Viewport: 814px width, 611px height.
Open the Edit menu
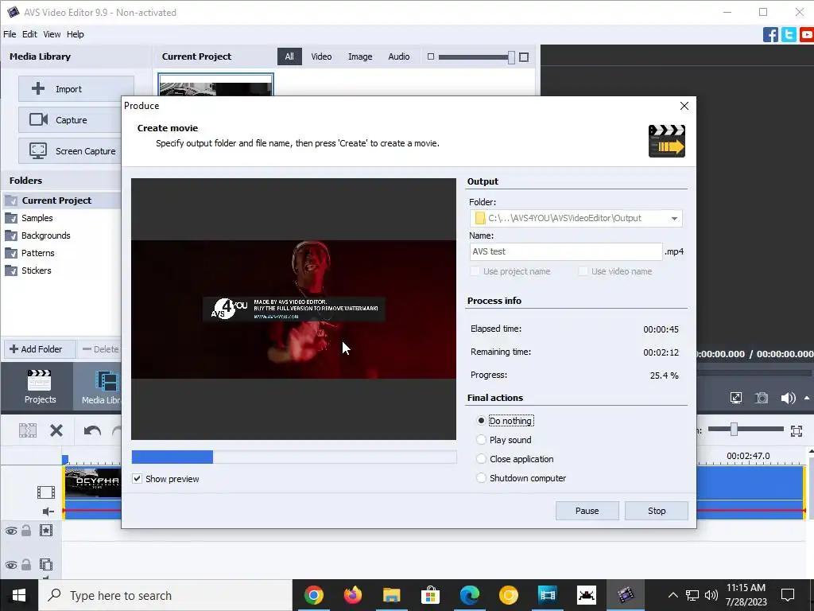pos(29,34)
